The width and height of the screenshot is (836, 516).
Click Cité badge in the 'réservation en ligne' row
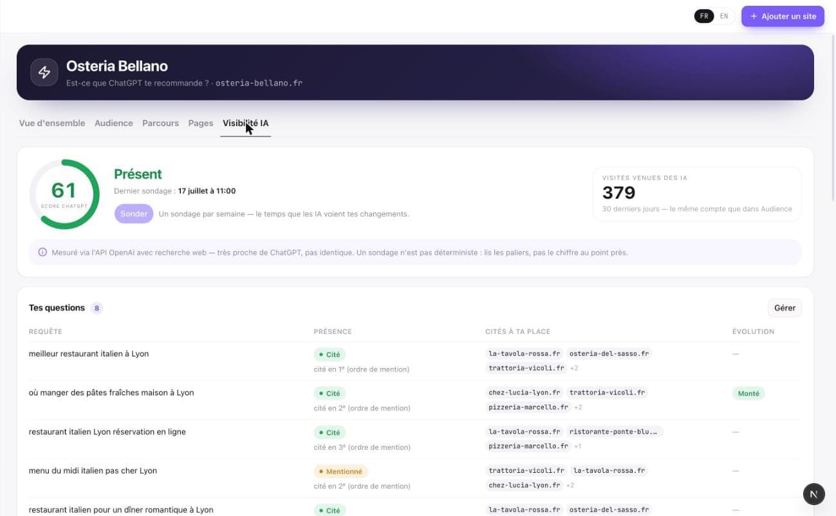pos(330,432)
